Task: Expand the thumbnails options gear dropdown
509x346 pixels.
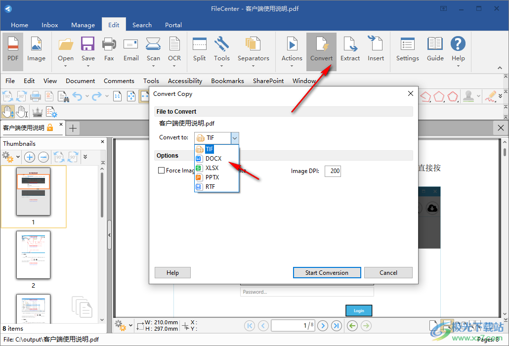Action: point(18,157)
